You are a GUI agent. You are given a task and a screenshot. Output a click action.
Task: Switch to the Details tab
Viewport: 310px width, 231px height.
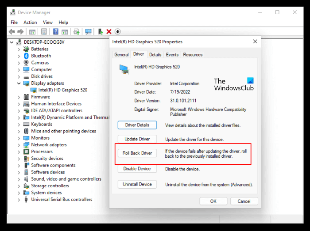155,55
